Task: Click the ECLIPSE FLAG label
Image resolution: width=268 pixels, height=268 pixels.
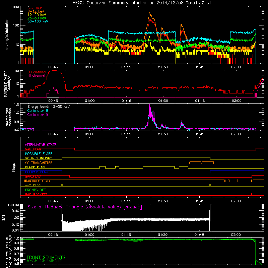Action: click(x=37, y=172)
